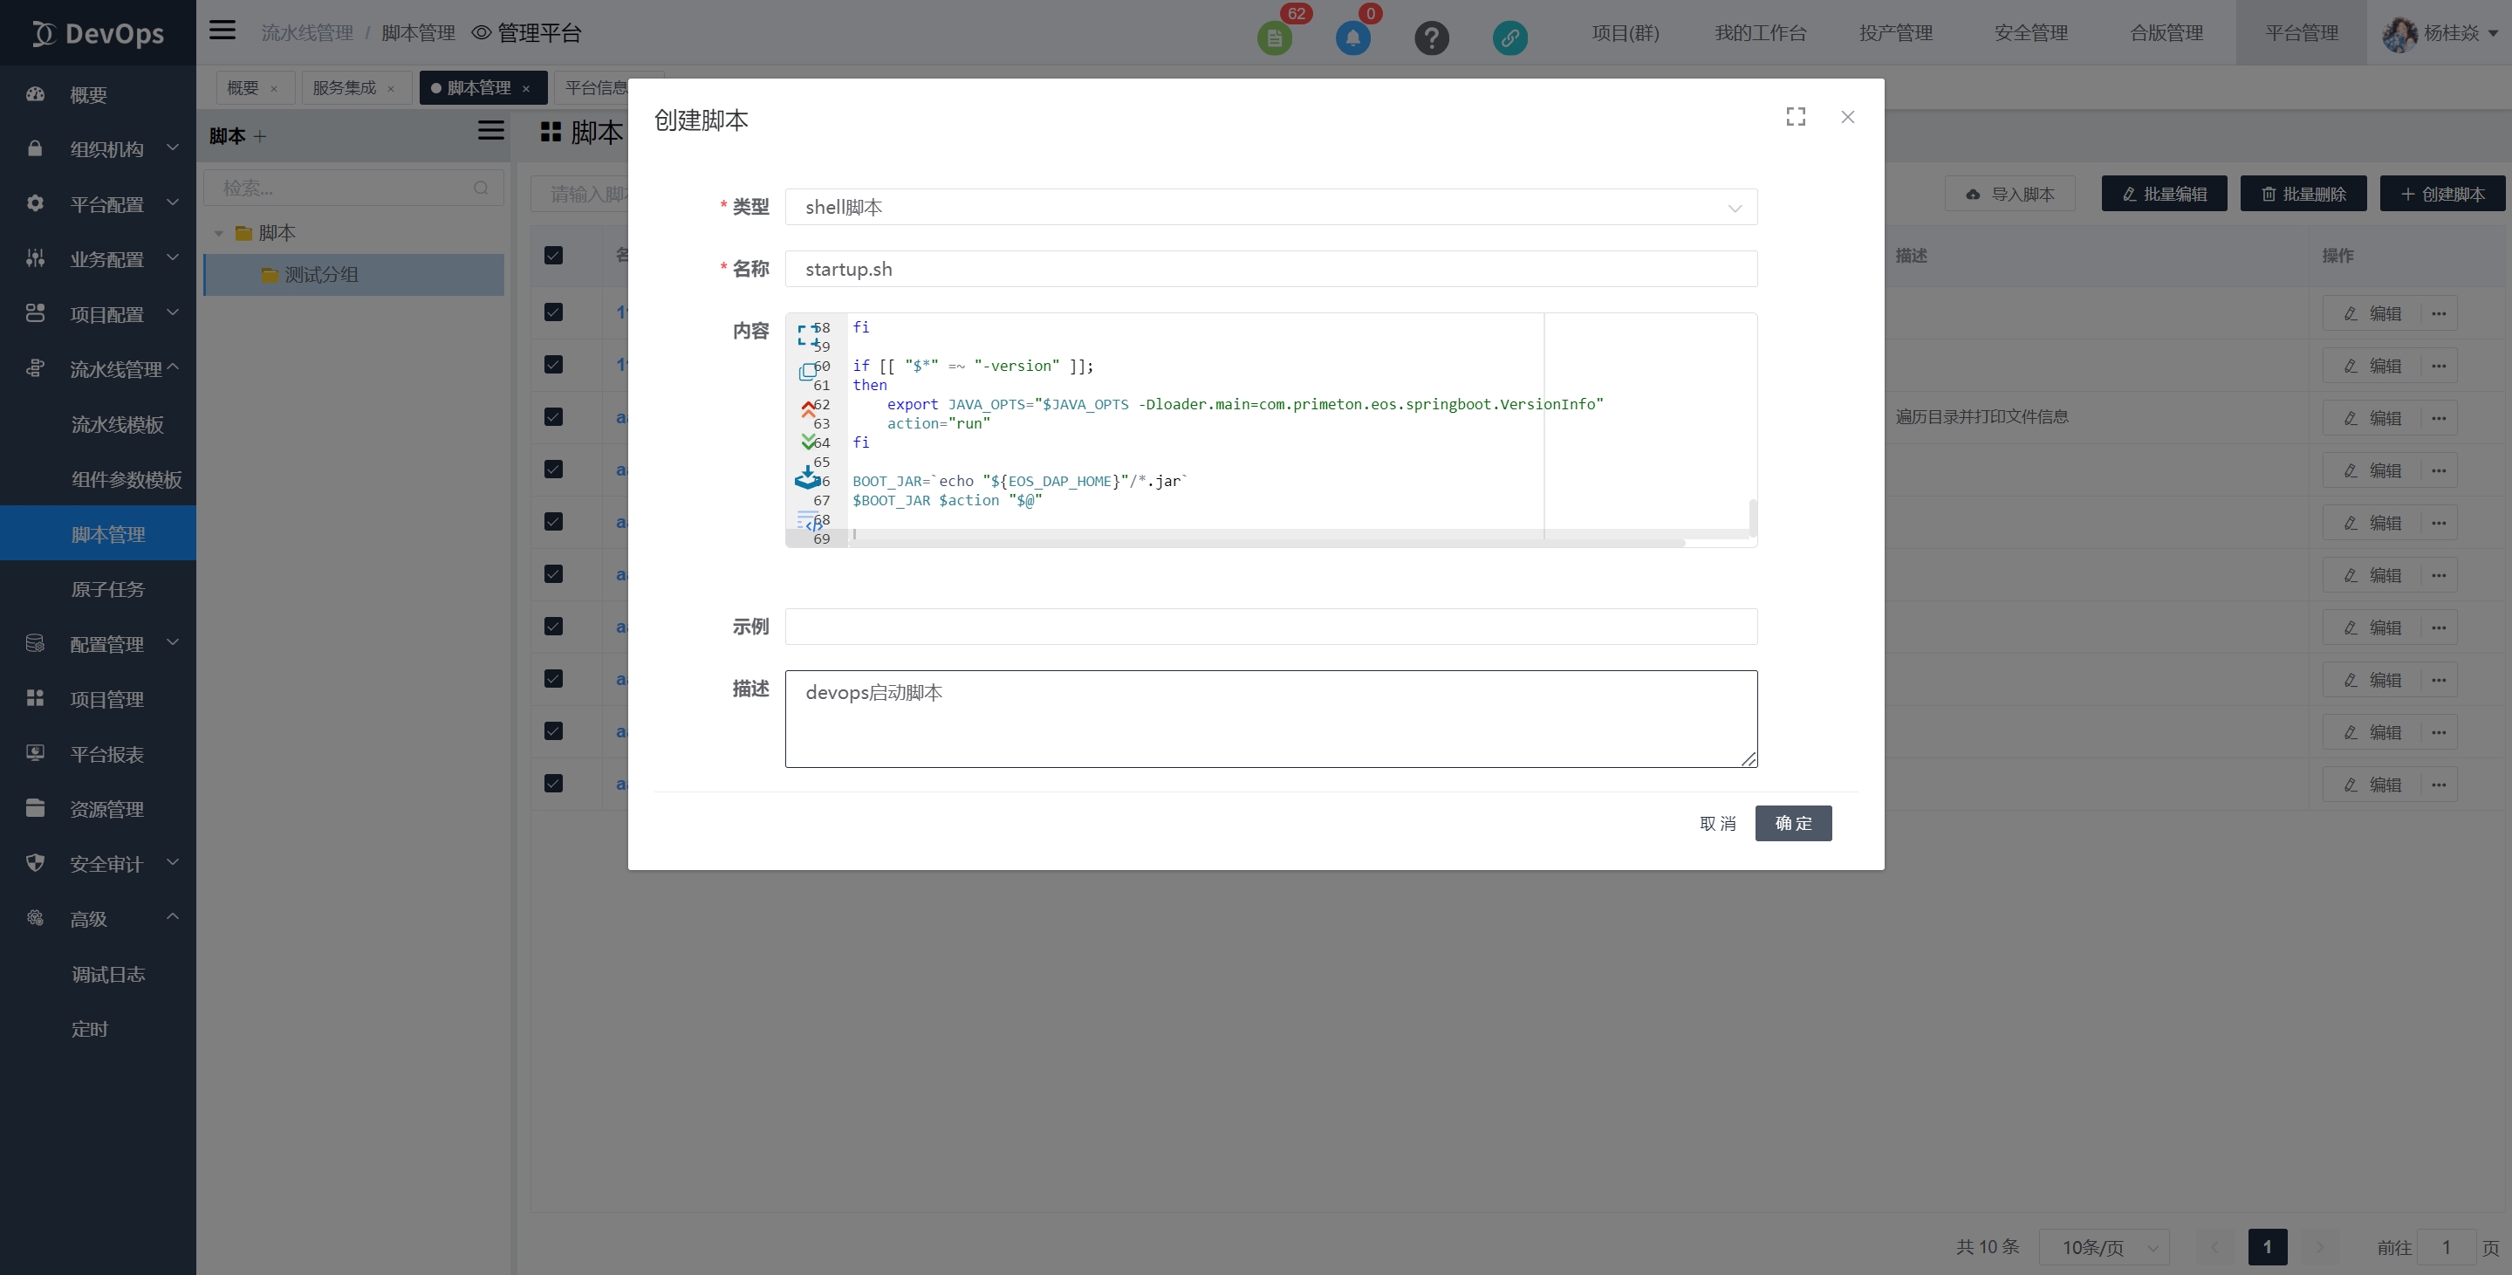2512x1275 pixels.
Task: Uncheck the first script row checkbox
Action: (553, 312)
